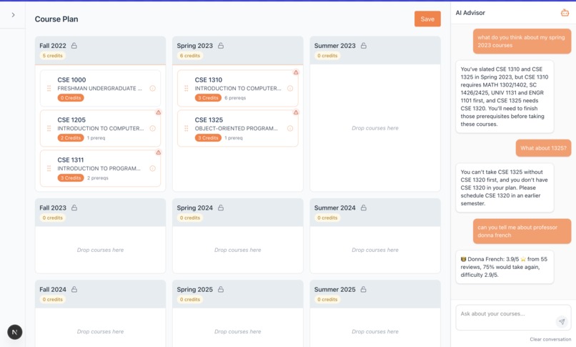Click the 1 prereq label on CSE 1205

click(x=96, y=138)
